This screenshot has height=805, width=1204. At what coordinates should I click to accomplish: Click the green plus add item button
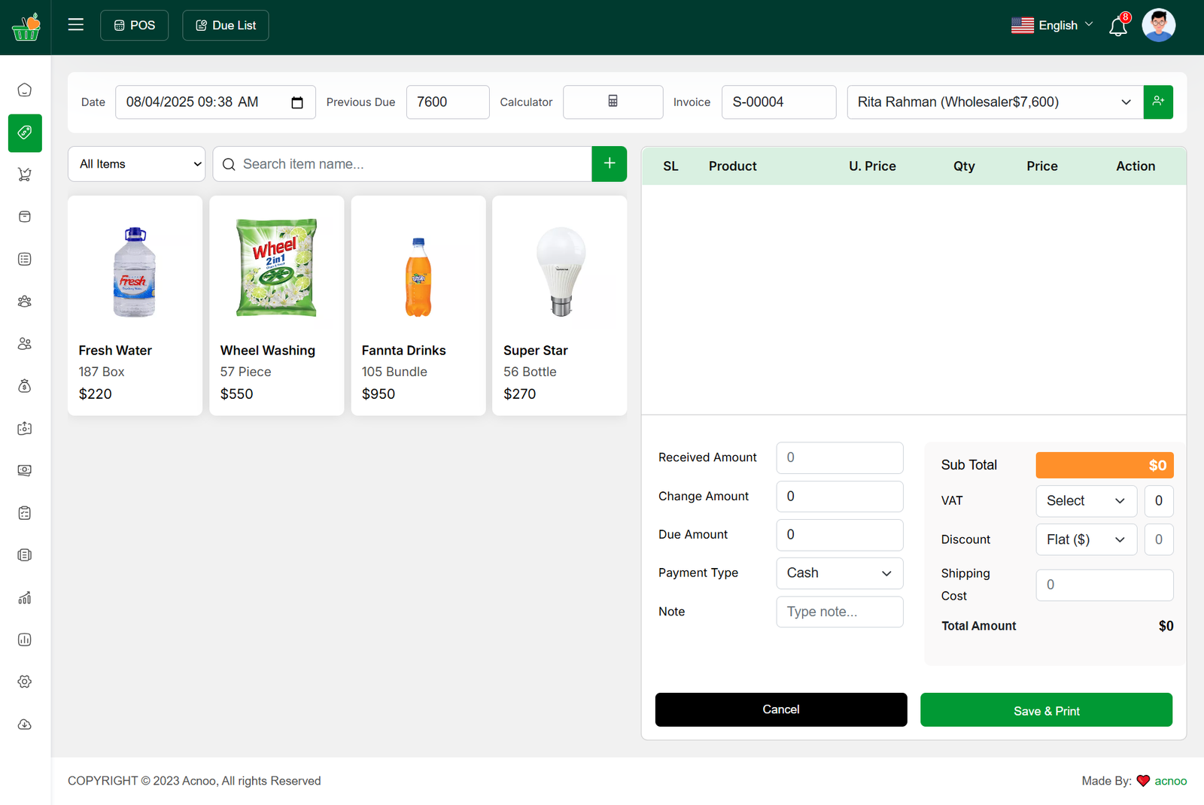[609, 164]
